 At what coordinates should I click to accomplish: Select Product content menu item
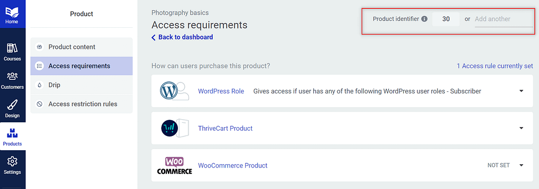[82, 47]
